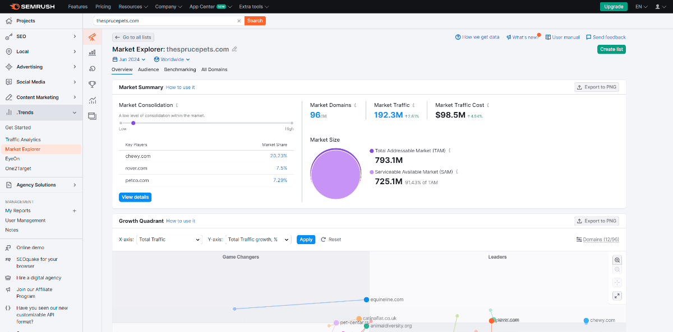Reset the Growth Quadrant axes

(331, 240)
